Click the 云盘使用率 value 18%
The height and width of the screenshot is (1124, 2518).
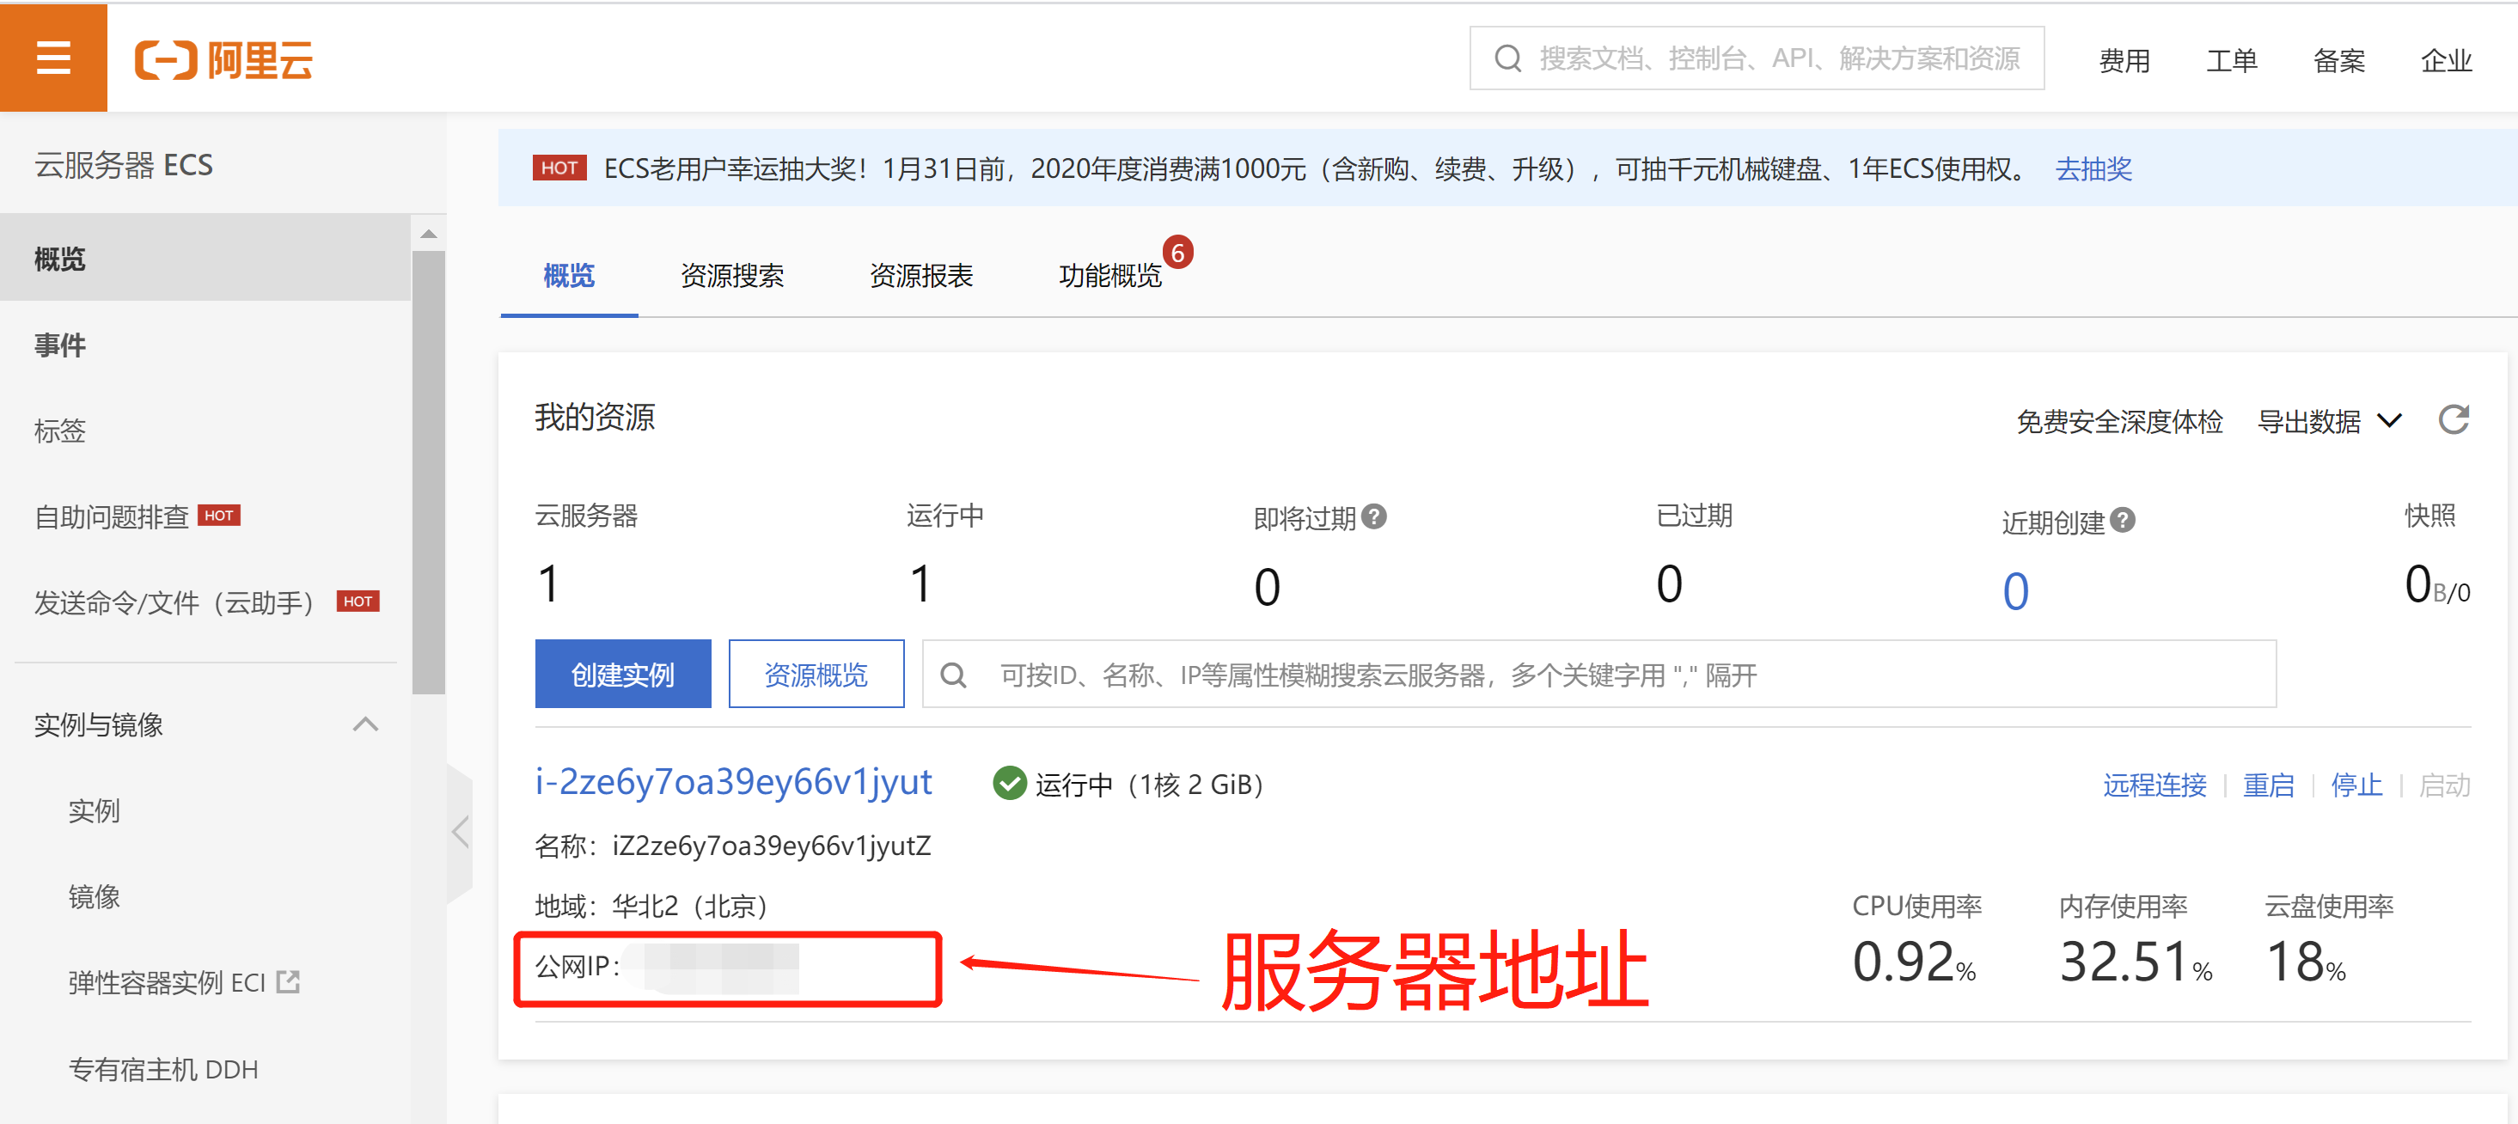[x=2306, y=962]
